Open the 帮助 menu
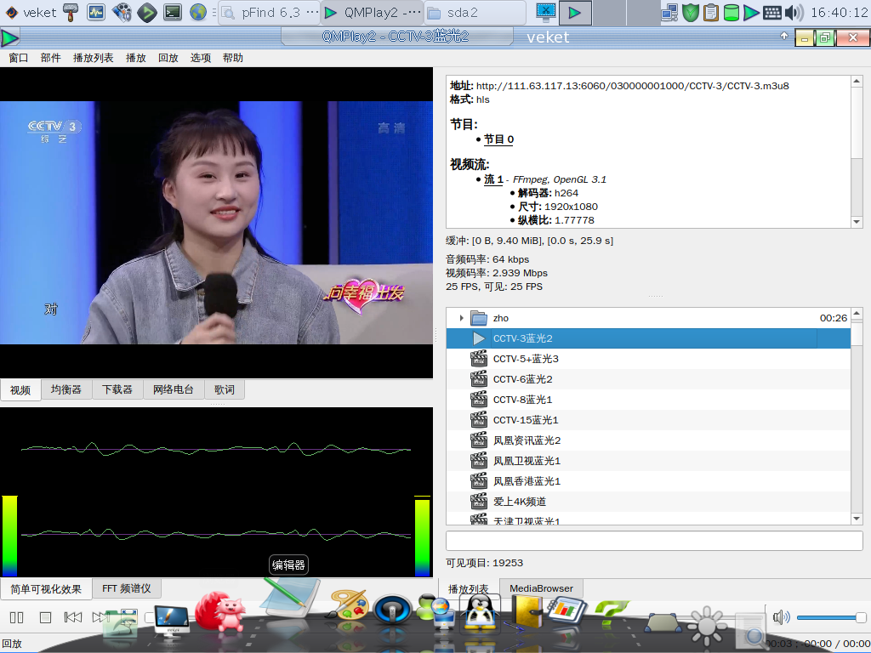The width and height of the screenshot is (871, 653). tap(233, 58)
